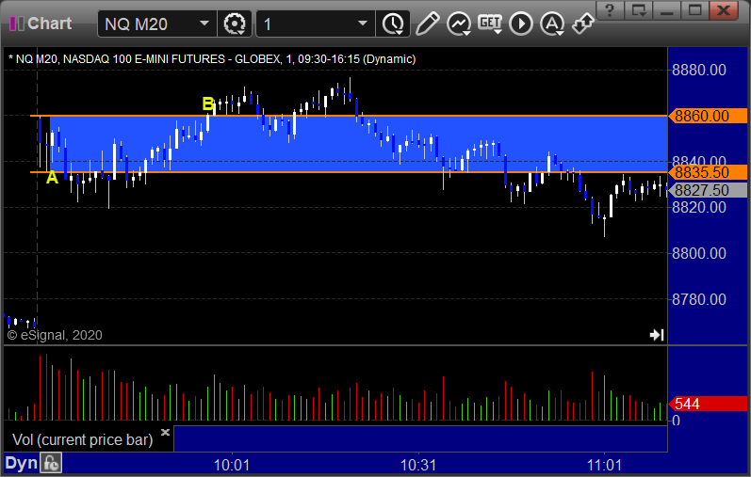Screen dimensions: 751x477
Task: Click the tear-off window icon
Action: [x=639, y=10]
